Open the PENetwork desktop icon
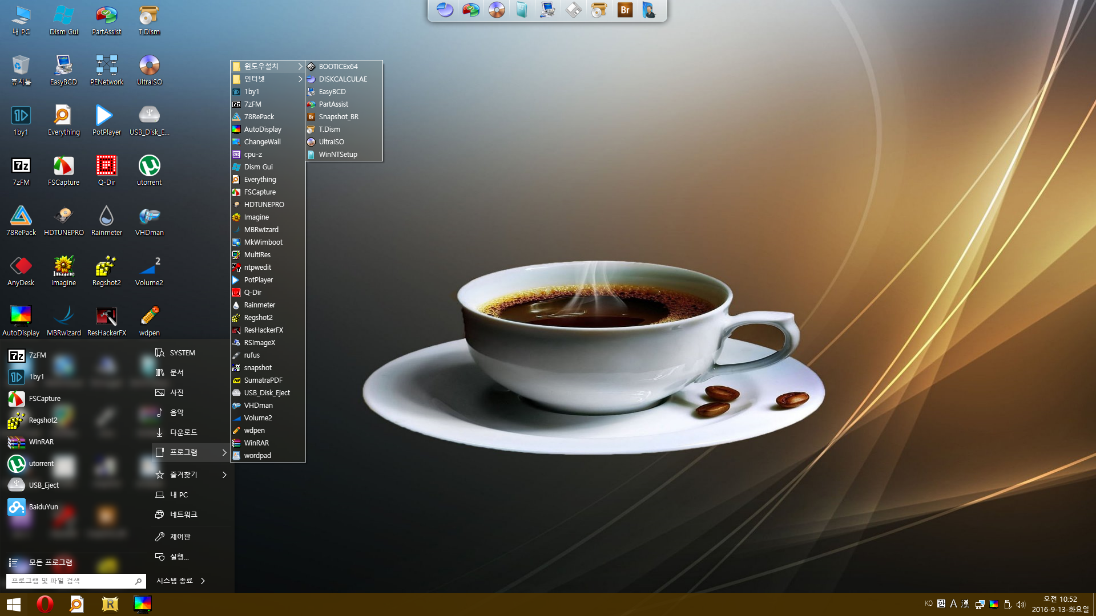Viewport: 1096px width, 616px height. pos(106,71)
